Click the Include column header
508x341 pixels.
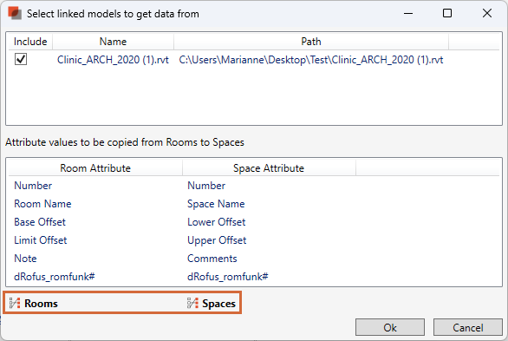[x=30, y=42]
